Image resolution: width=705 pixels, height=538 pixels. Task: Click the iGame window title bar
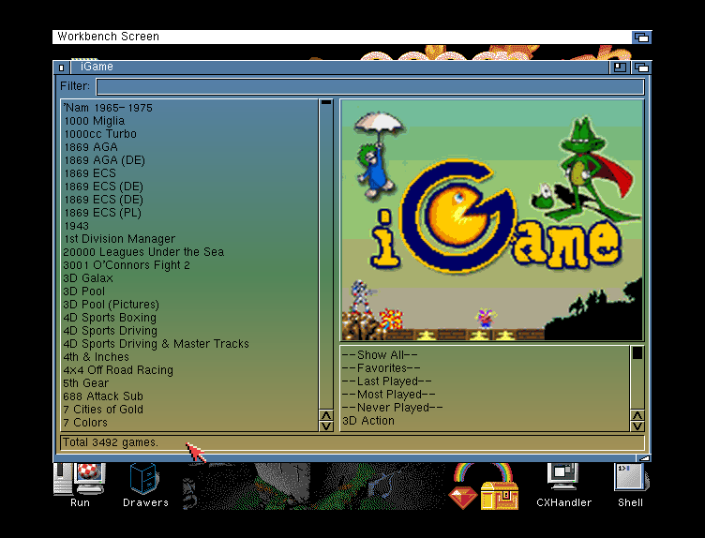339,67
